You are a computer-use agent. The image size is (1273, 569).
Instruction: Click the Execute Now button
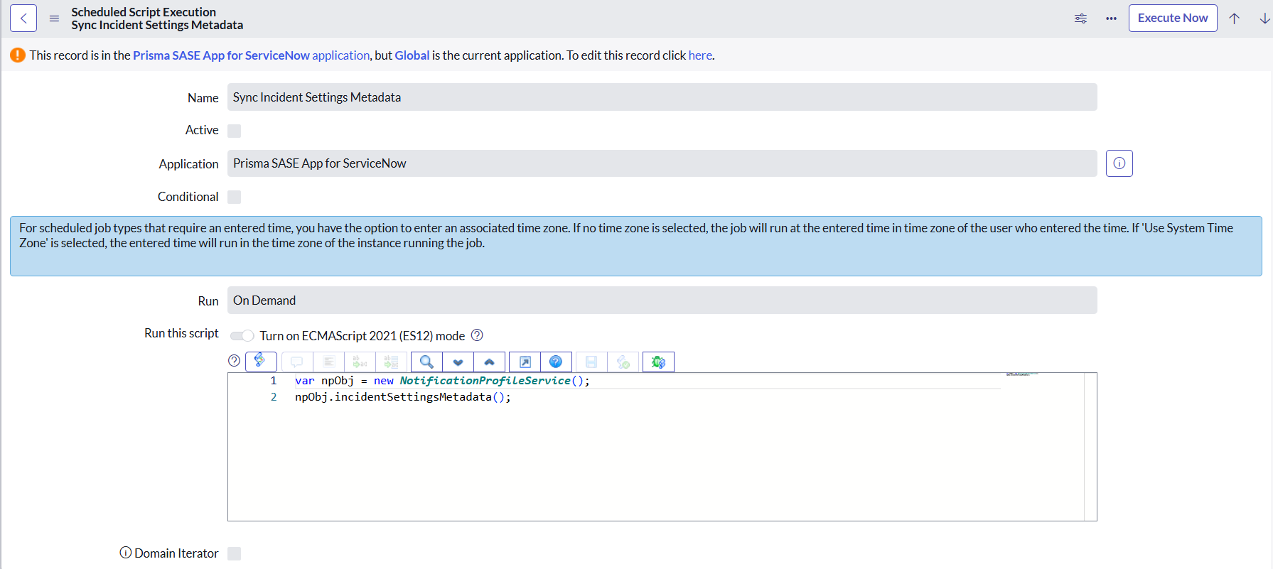click(1172, 18)
